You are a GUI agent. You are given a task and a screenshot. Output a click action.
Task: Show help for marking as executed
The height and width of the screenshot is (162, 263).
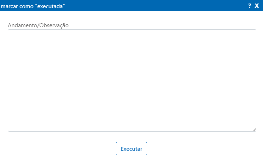(x=250, y=6)
